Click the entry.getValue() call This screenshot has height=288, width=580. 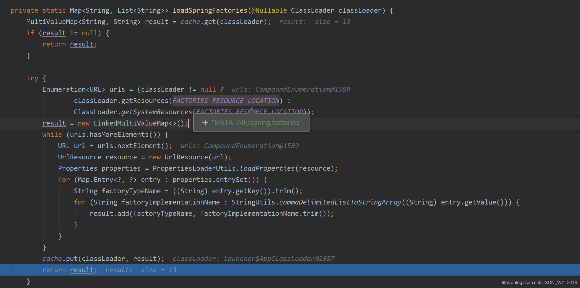pos(474,202)
